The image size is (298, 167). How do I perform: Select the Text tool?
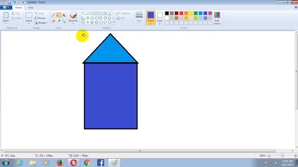(64, 15)
